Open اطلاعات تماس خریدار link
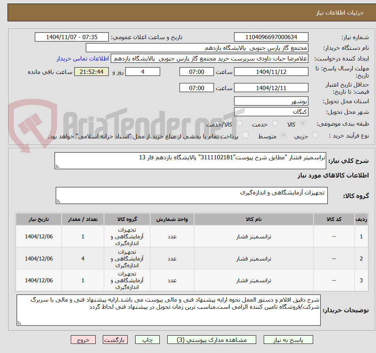376x353 pixels. 83,59
